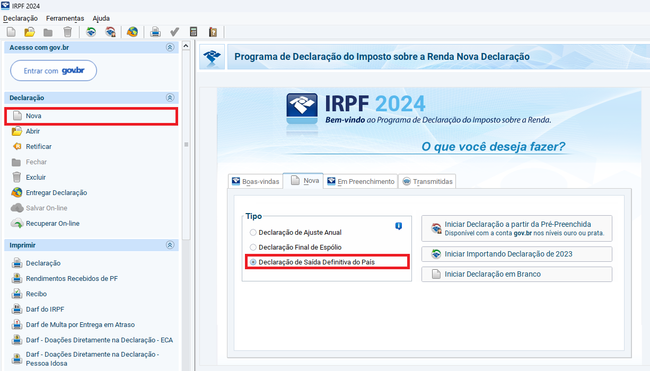This screenshot has width=650, height=371.
Task: Click Iniciar Declaração a partir da Pré-Preenchida
Action: 517,228
